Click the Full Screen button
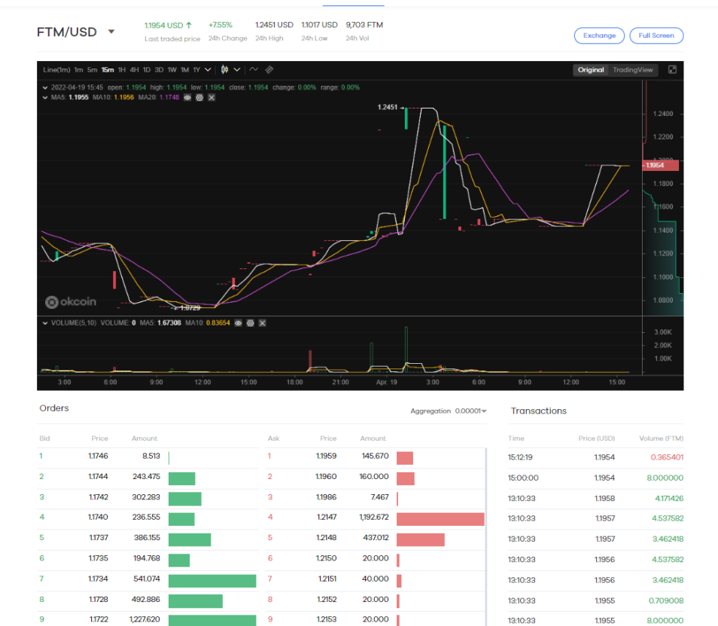Screen dimensions: 718x626 (656, 35)
